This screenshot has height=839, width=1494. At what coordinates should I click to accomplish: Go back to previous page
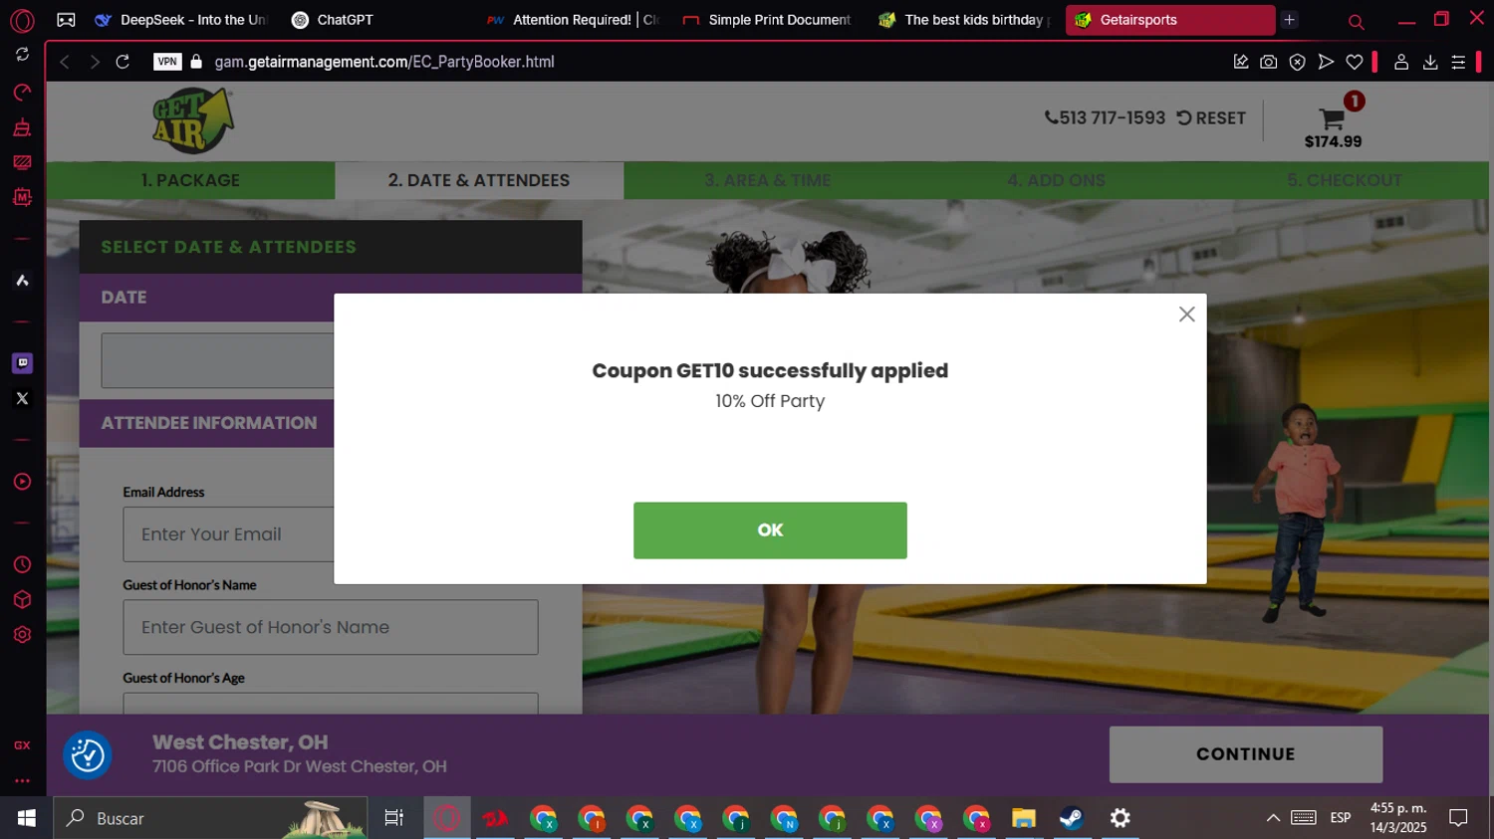65,62
